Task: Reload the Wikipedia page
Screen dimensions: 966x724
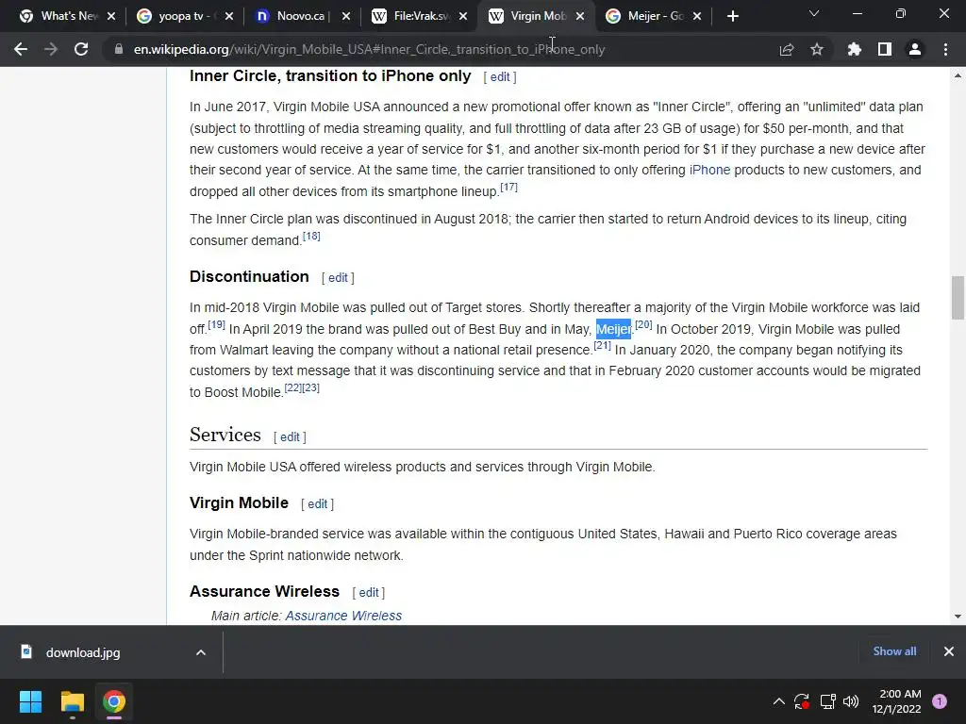Action: tap(81, 49)
